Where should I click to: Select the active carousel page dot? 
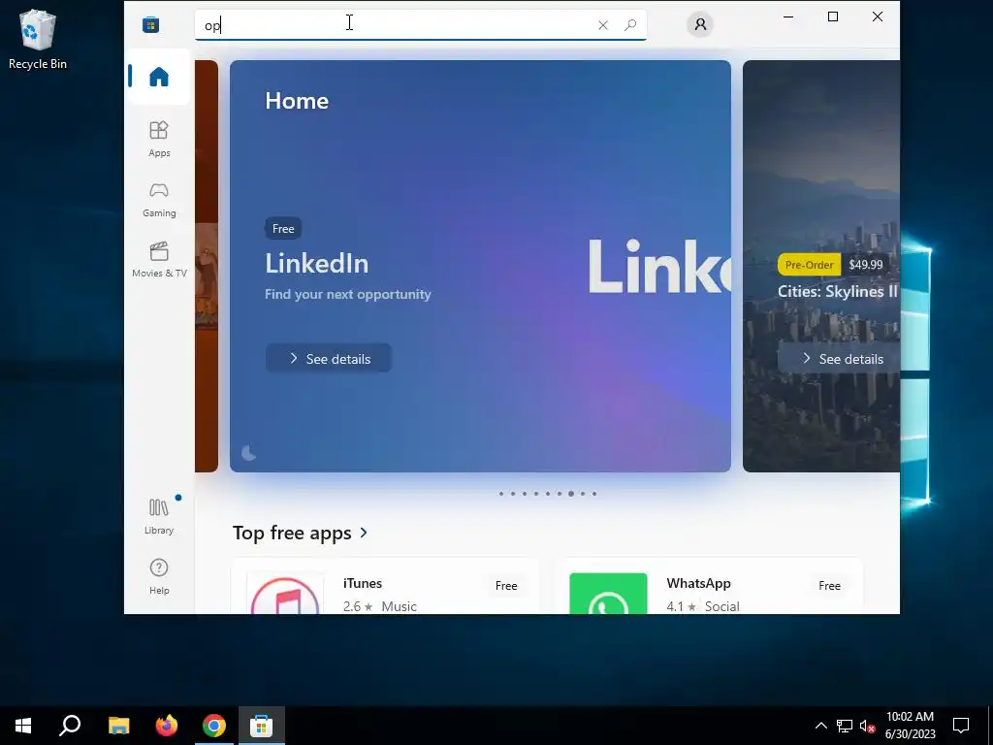pyautogui.click(x=570, y=494)
